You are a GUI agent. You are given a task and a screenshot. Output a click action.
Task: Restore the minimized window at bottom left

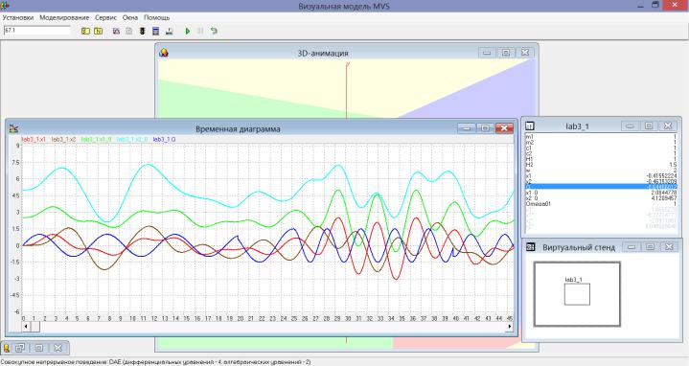pos(20,348)
